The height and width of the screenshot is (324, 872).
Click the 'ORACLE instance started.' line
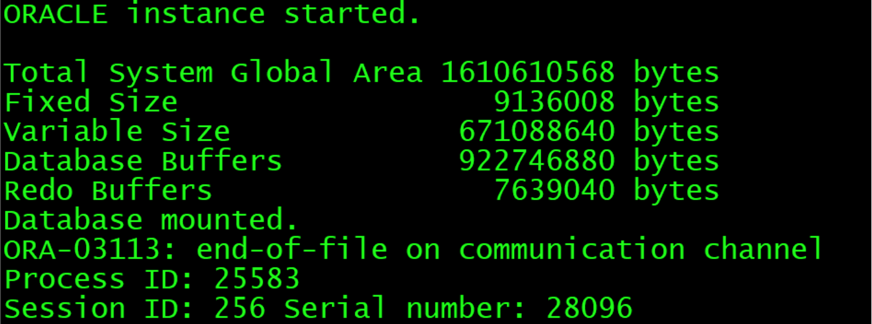[212, 14]
